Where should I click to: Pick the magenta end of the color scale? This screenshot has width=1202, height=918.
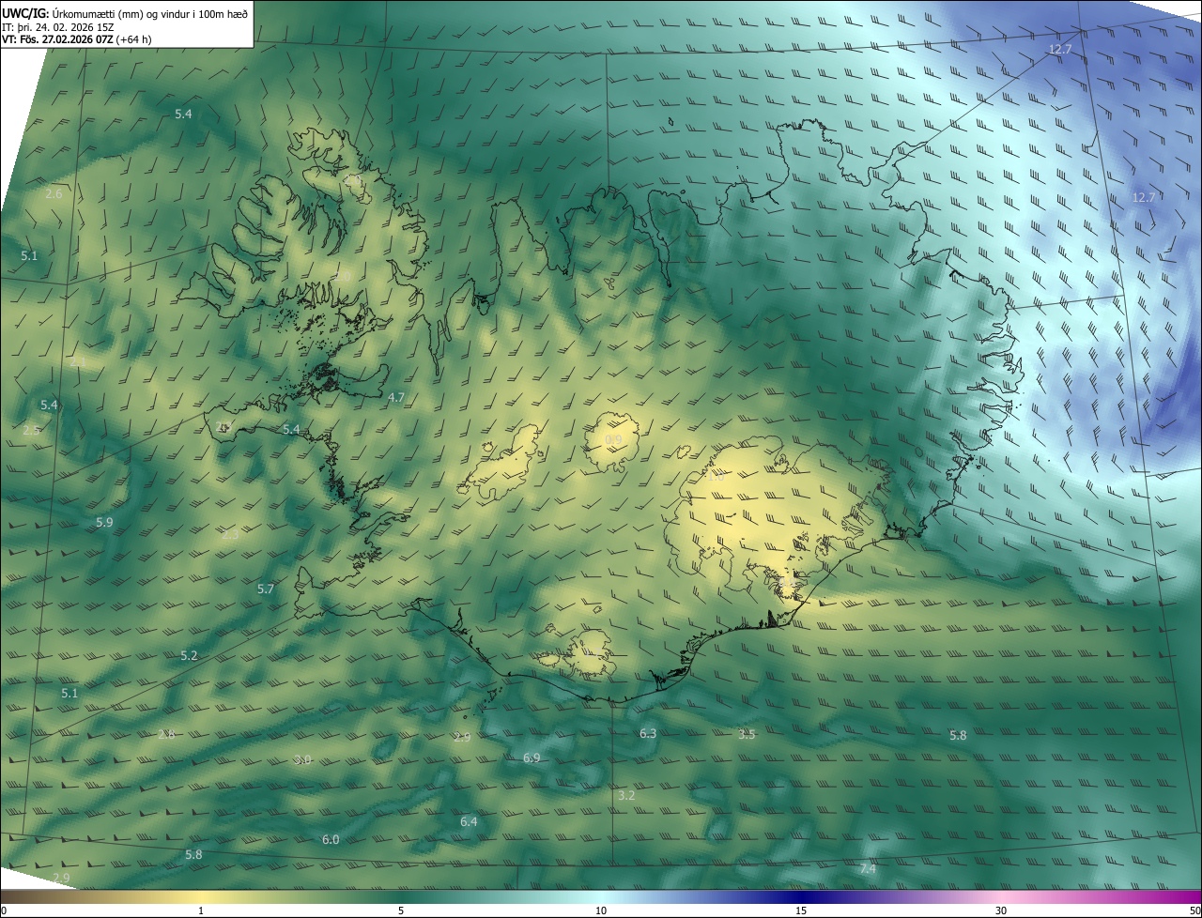[1185, 896]
